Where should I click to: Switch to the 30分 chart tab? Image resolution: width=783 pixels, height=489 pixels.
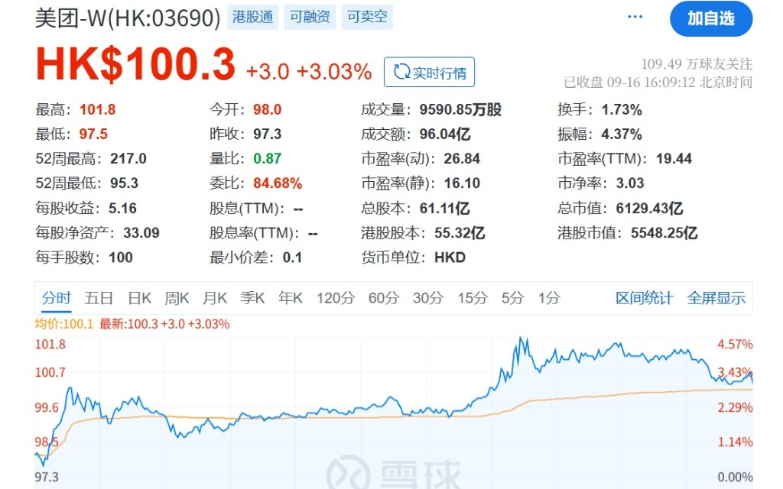(428, 298)
